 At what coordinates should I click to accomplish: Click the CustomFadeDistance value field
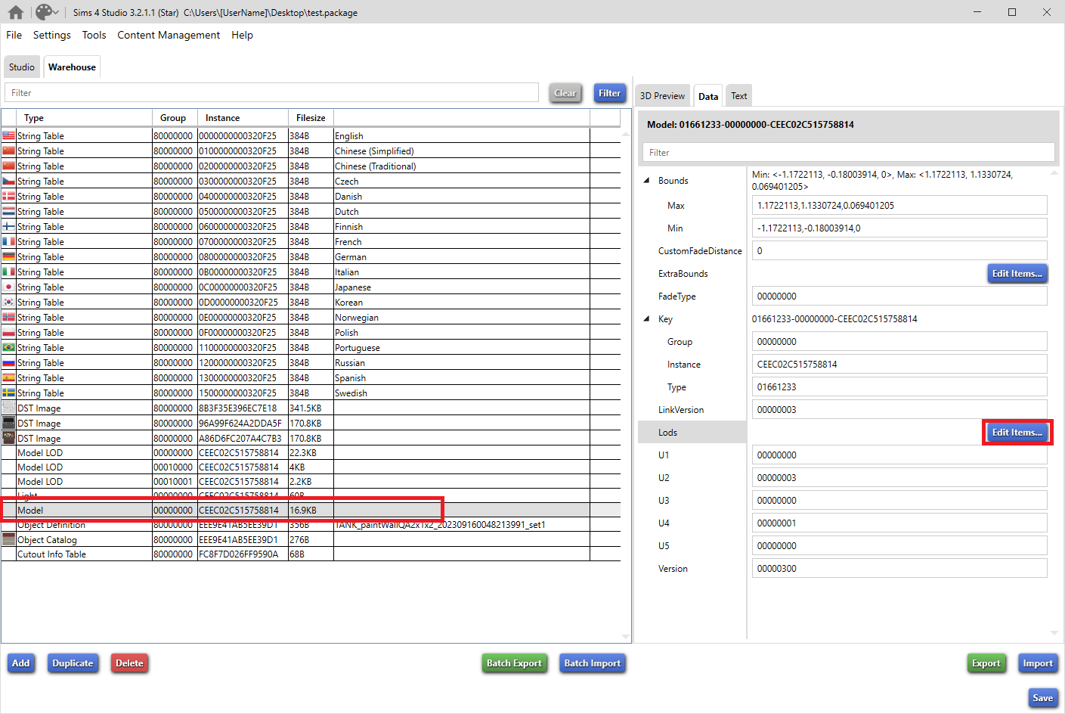click(x=899, y=251)
